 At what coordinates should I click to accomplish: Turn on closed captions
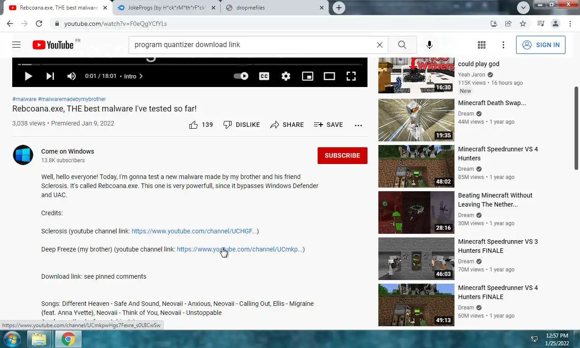pos(264,76)
